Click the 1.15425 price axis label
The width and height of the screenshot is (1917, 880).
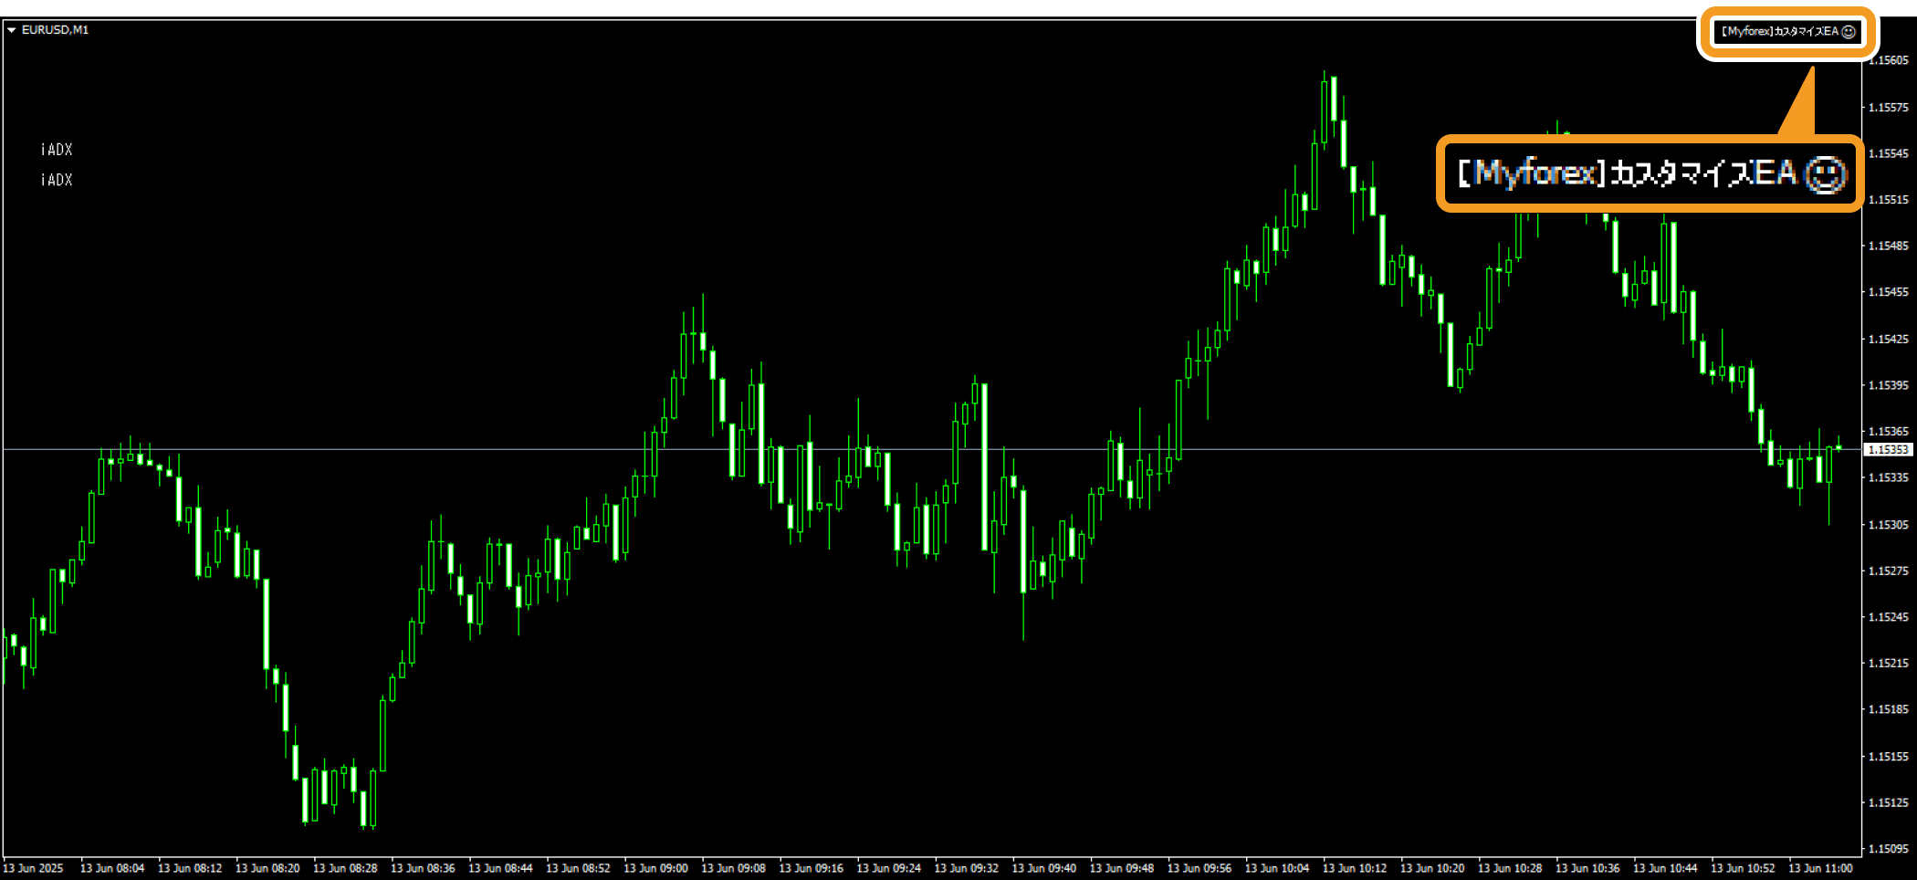point(1887,340)
